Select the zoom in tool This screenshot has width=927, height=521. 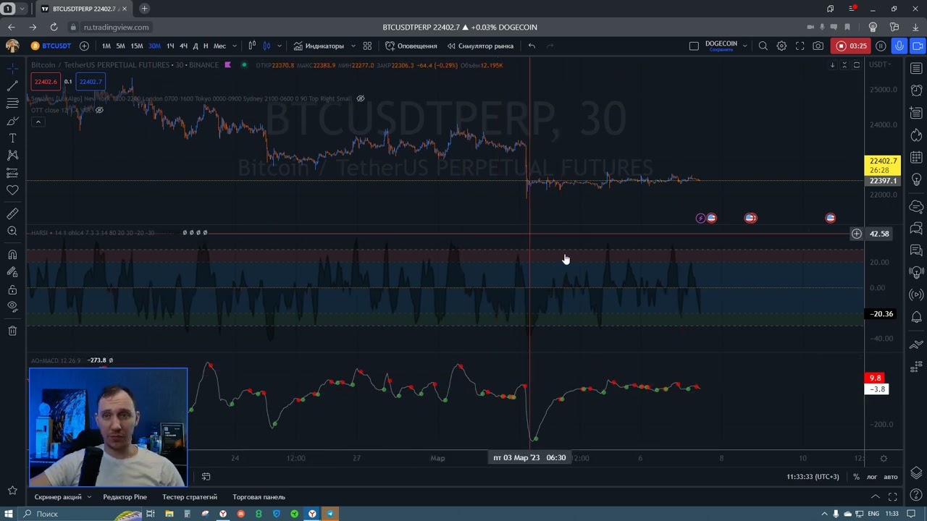point(12,231)
